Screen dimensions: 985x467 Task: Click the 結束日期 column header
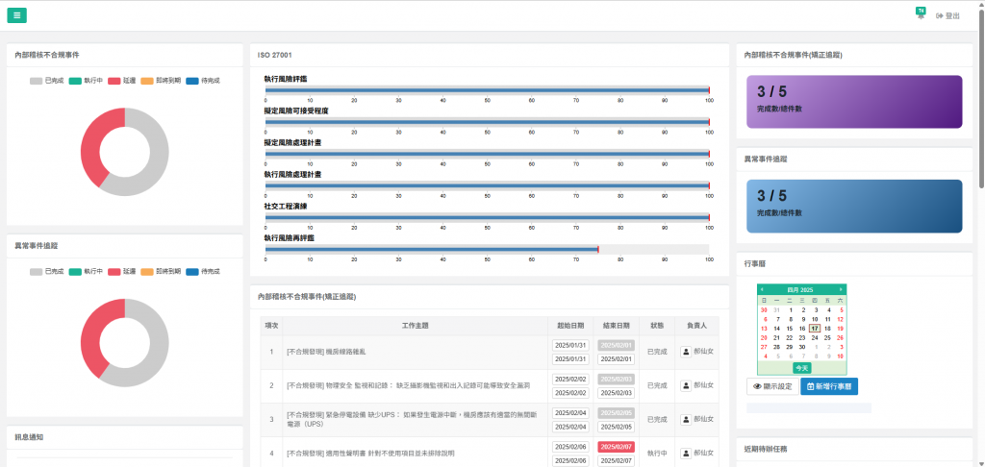click(x=617, y=326)
